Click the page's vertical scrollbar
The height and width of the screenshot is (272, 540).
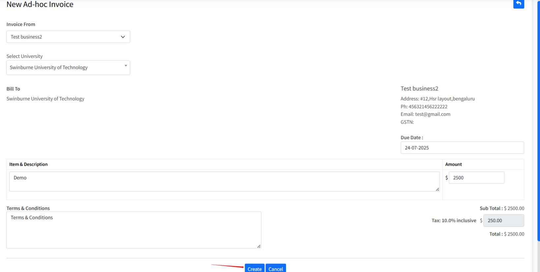(538, 132)
